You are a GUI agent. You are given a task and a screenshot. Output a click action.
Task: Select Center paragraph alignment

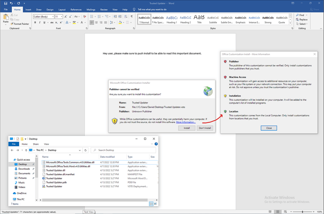click(96, 23)
